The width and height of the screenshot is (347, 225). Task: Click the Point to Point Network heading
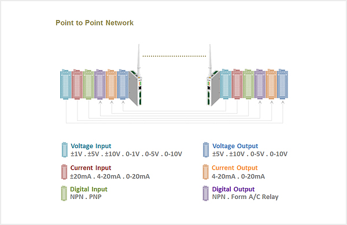point(94,23)
